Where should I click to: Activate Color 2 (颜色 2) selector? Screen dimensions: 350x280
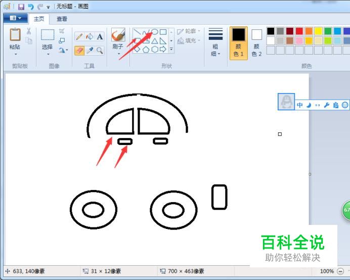[x=257, y=43]
